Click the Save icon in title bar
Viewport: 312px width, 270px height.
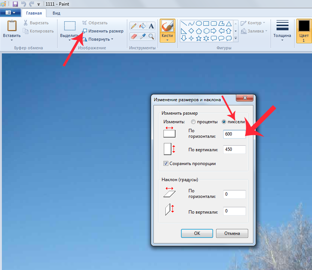(x=15, y=4)
